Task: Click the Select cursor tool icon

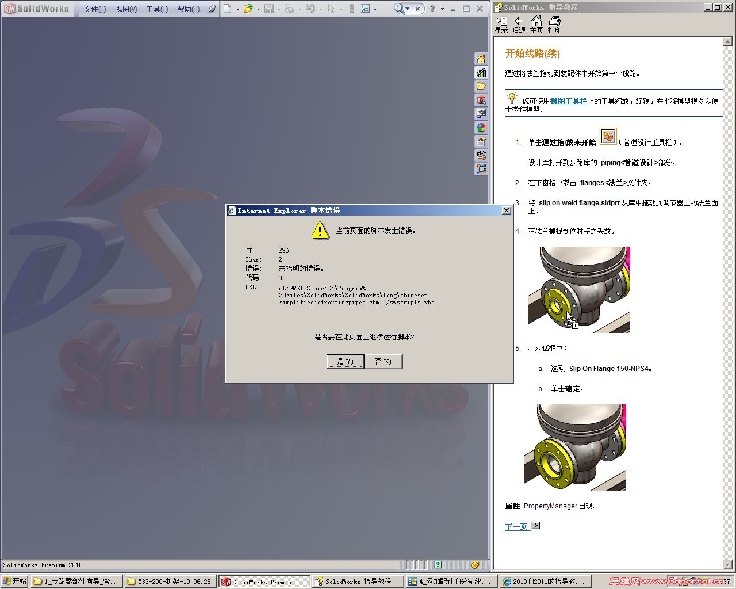Action: click(331, 9)
